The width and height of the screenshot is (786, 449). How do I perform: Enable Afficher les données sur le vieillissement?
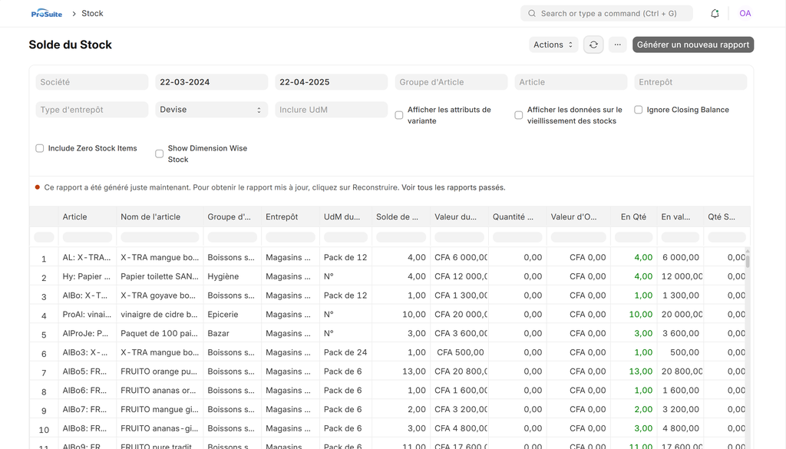(x=519, y=115)
